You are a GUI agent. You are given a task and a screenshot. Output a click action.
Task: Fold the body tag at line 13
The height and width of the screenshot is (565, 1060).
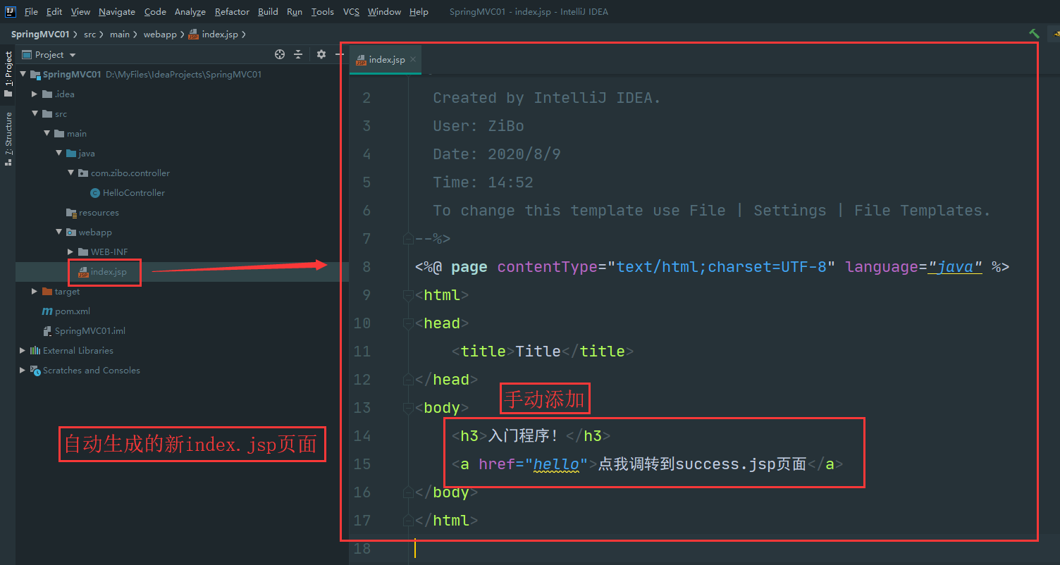click(x=407, y=408)
